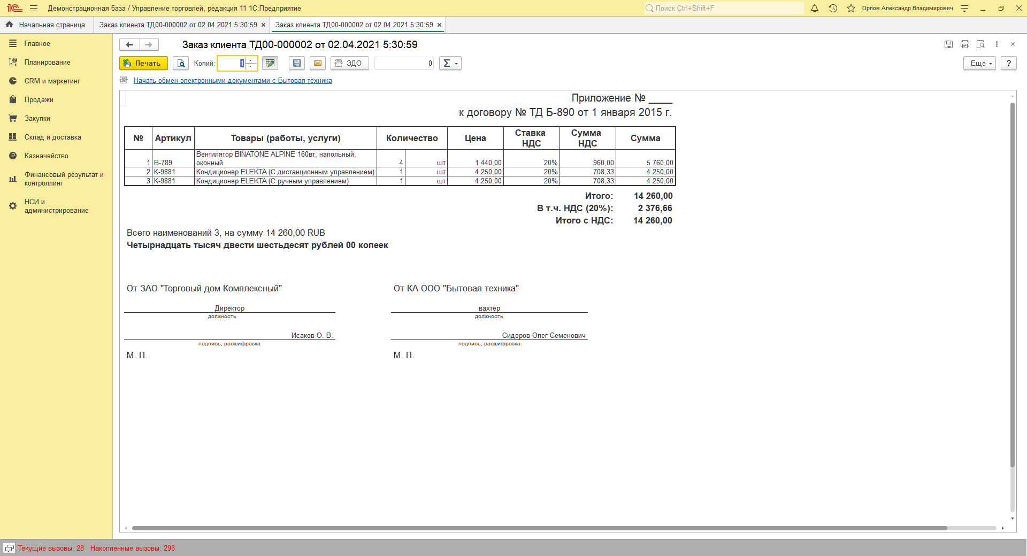Click the current calls icon in status bar
Image resolution: width=1027 pixels, height=556 pixels.
pyautogui.click(x=9, y=548)
